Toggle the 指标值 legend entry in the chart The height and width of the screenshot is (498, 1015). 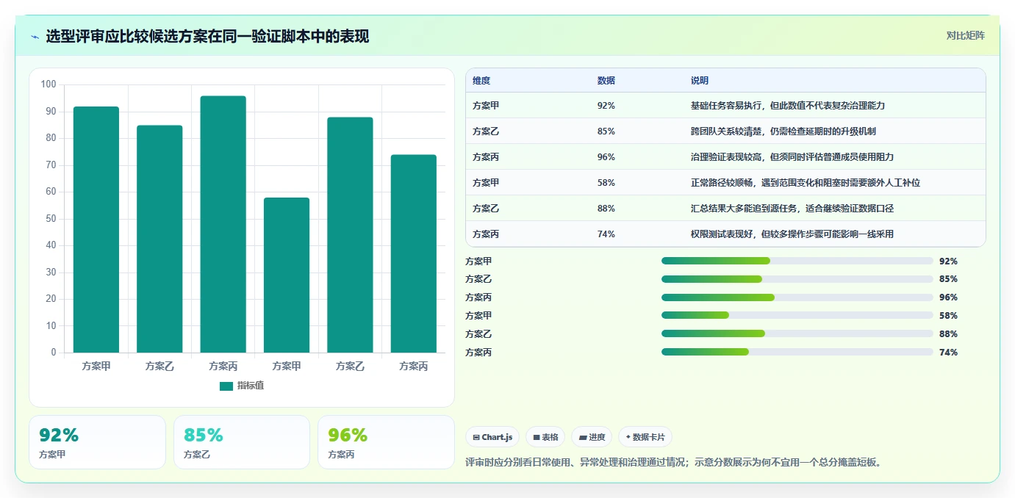click(242, 386)
